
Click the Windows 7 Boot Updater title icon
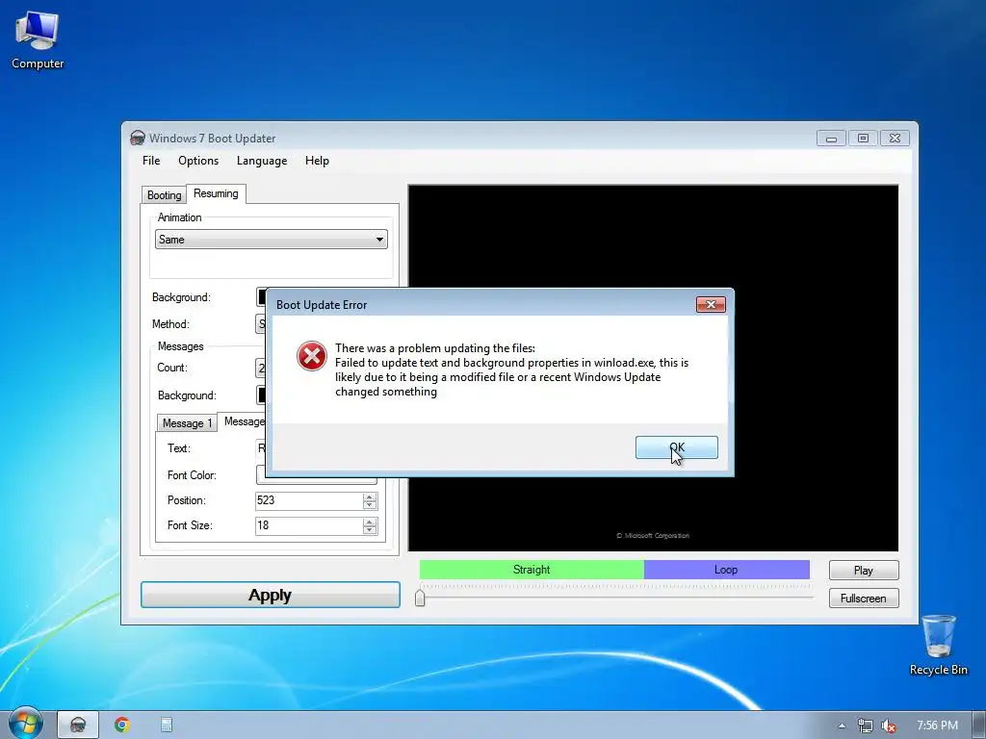[x=137, y=138]
